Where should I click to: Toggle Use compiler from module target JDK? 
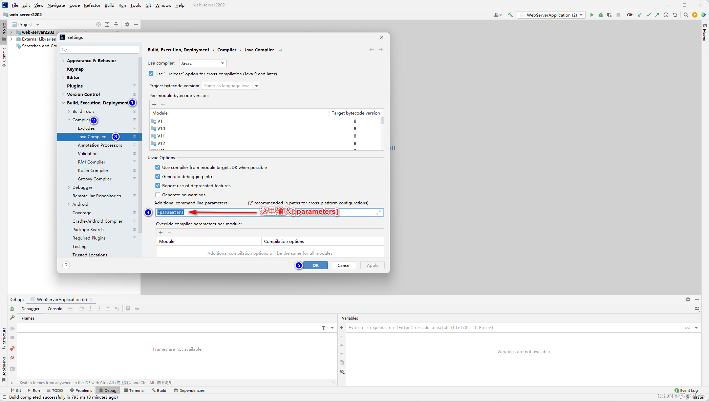coord(158,167)
